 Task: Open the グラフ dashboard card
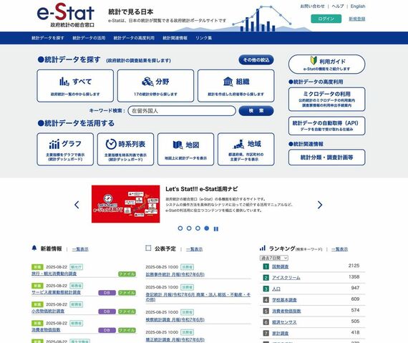click(65, 149)
